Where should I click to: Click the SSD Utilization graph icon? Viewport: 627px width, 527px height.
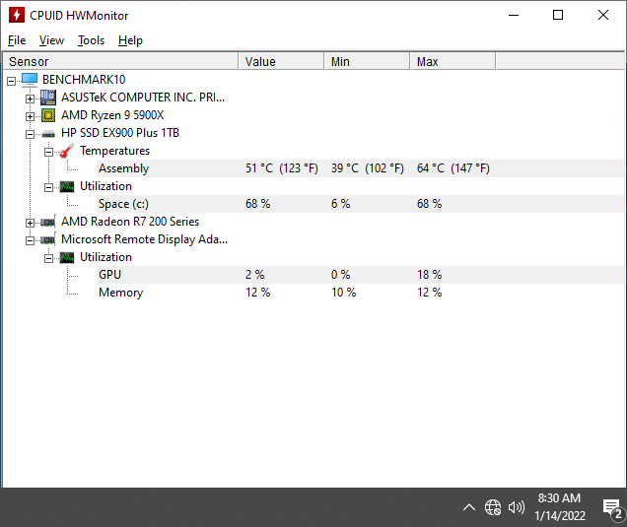click(67, 186)
